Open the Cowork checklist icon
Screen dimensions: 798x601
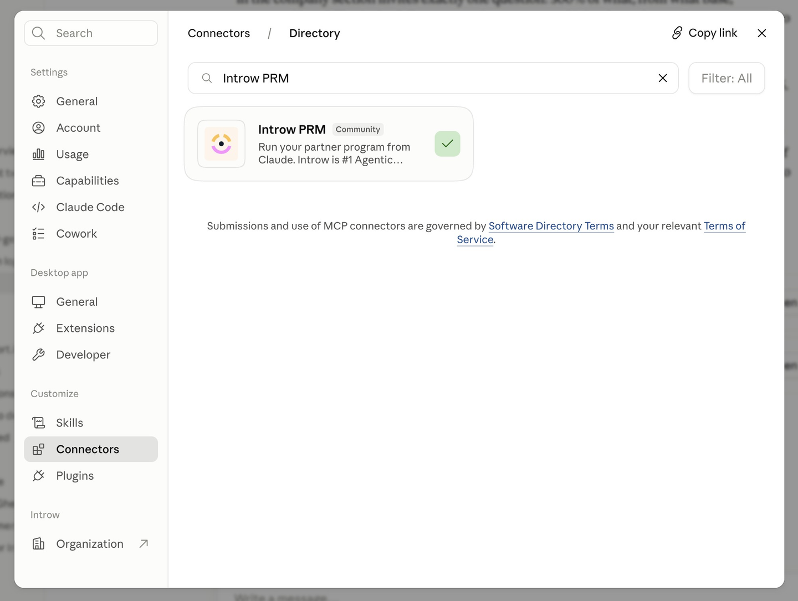coord(38,234)
